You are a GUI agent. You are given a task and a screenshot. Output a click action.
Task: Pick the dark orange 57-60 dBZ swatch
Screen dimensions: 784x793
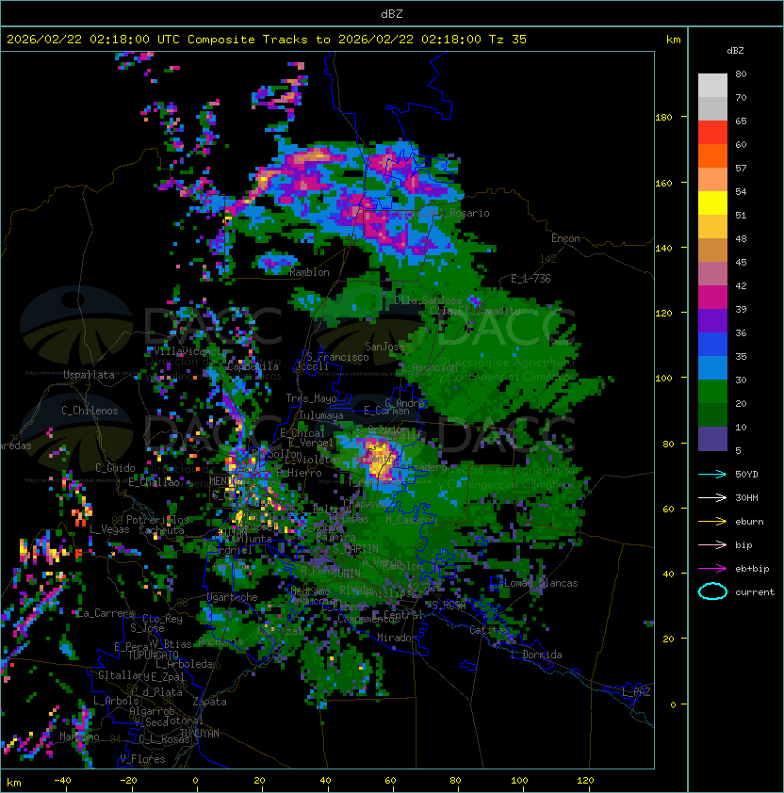[x=712, y=155]
